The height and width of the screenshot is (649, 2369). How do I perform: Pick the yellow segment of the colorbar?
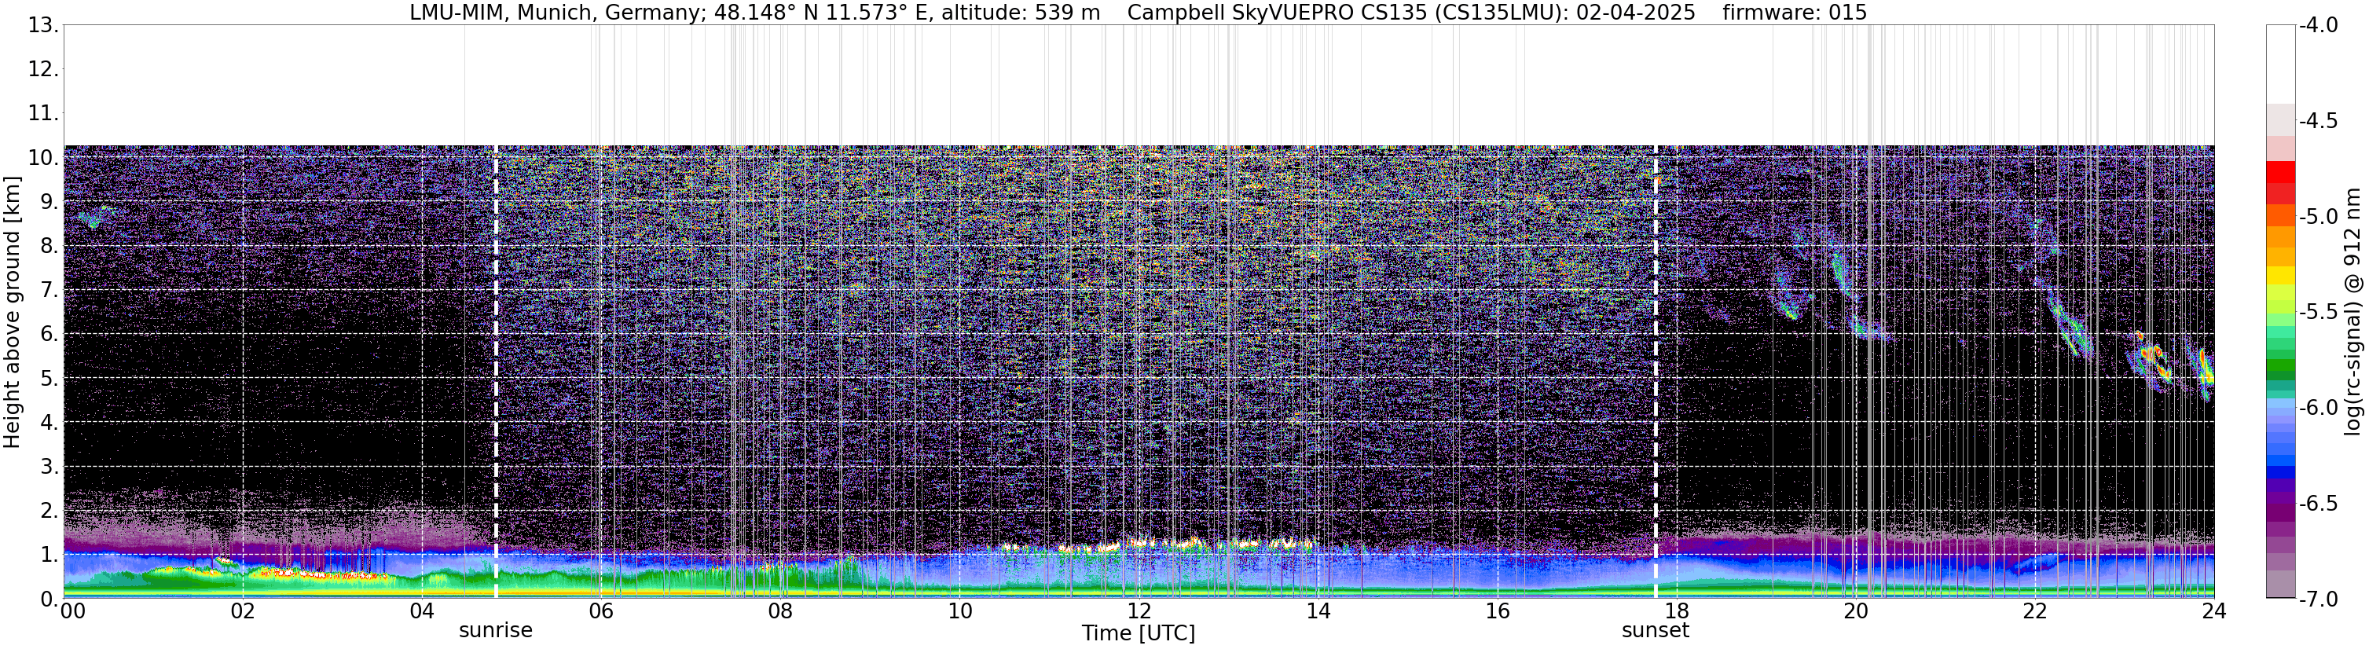(x=2279, y=275)
